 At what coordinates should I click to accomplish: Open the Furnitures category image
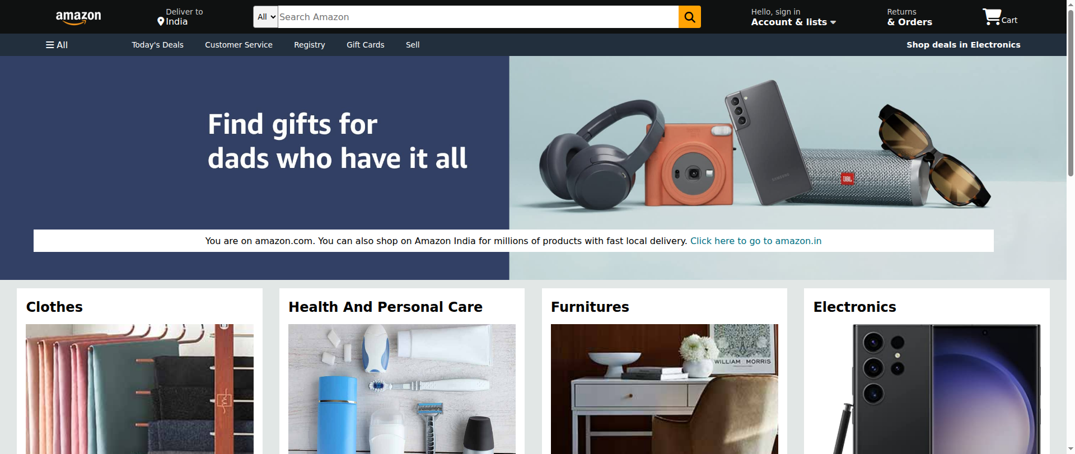click(665, 389)
